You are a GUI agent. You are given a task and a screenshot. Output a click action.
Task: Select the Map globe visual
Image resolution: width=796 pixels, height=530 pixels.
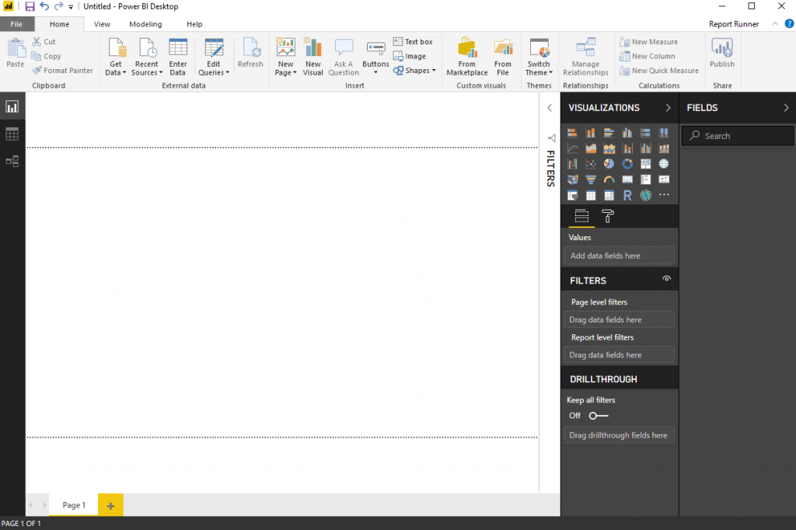coord(664,164)
